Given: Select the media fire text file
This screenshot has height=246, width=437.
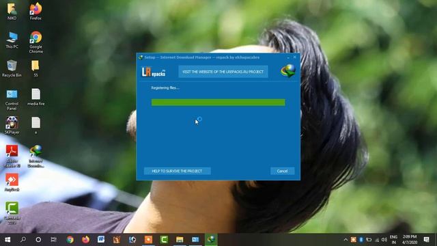Looking at the screenshot, I should click(36, 97).
